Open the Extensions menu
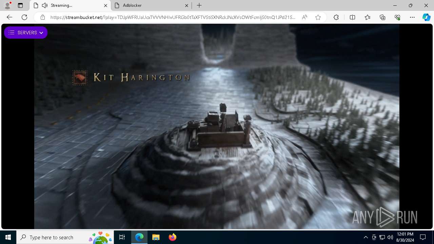 [x=336, y=17]
